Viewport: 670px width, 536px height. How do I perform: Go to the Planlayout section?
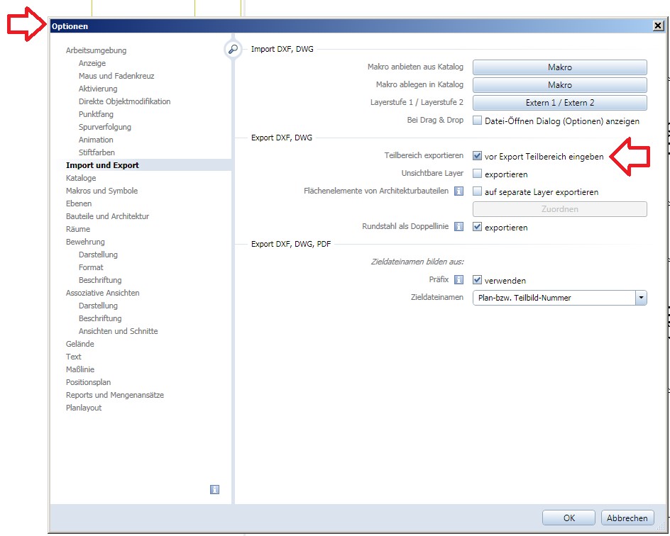pyautogui.click(x=84, y=408)
